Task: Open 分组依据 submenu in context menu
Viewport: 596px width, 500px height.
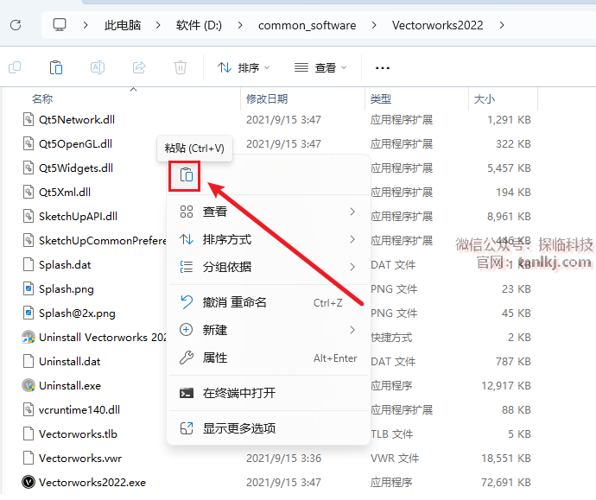Action: [x=269, y=267]
